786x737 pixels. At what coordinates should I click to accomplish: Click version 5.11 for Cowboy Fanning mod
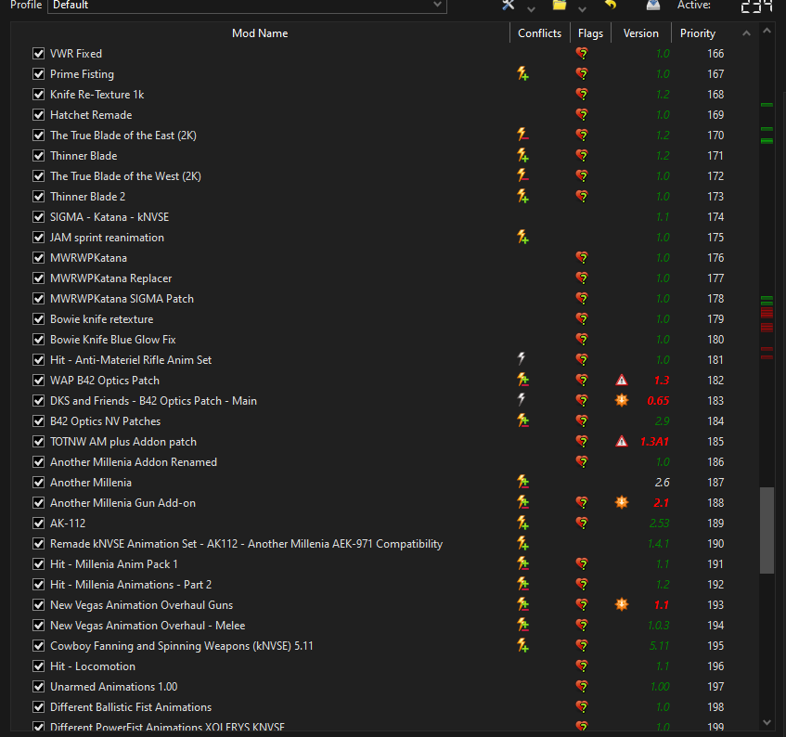659,646
